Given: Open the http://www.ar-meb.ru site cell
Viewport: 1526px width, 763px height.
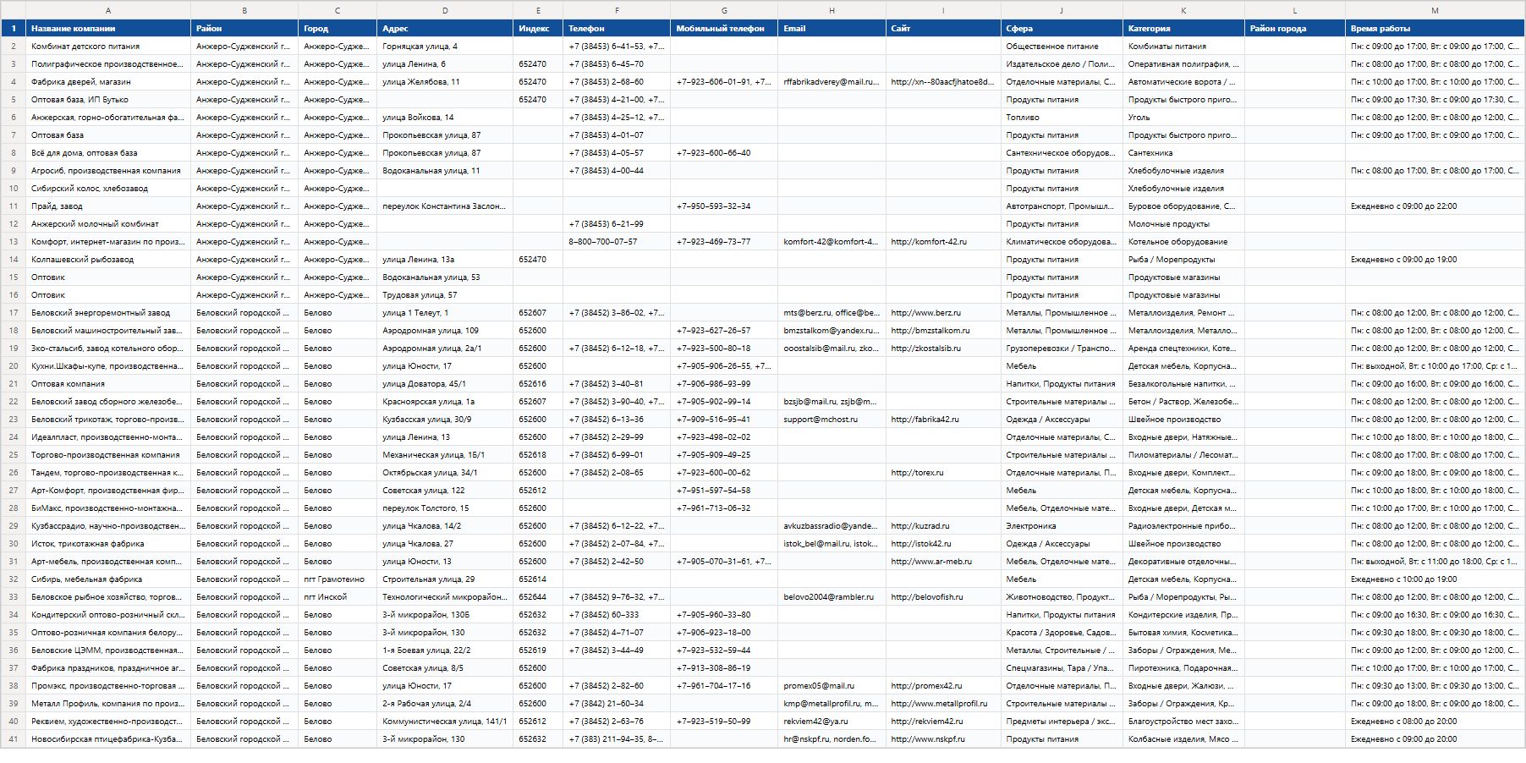Looking at the screenshot, I should tap(943, 562).
